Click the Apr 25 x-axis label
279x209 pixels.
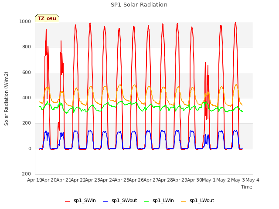(122, 180)
